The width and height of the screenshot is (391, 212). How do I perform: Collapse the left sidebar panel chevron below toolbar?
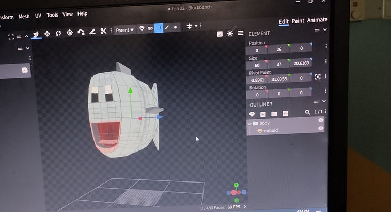[x=28, y=48]
